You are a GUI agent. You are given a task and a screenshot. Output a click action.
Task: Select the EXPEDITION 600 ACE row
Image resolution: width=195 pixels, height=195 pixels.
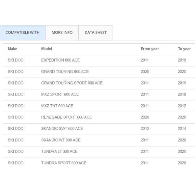tap(99, 61)
